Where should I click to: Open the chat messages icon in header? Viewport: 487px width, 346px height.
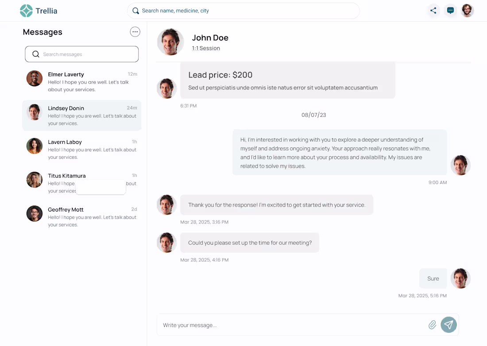tap(450, 11)
